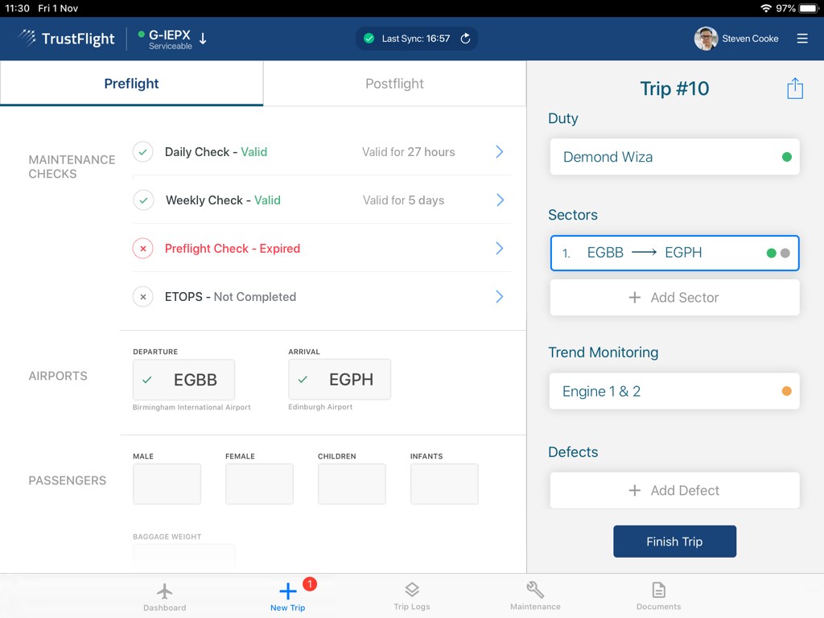Click the 11:30 clock in status bar
The width and height of the screenshot is (824, 618).
tap(18, 8)
